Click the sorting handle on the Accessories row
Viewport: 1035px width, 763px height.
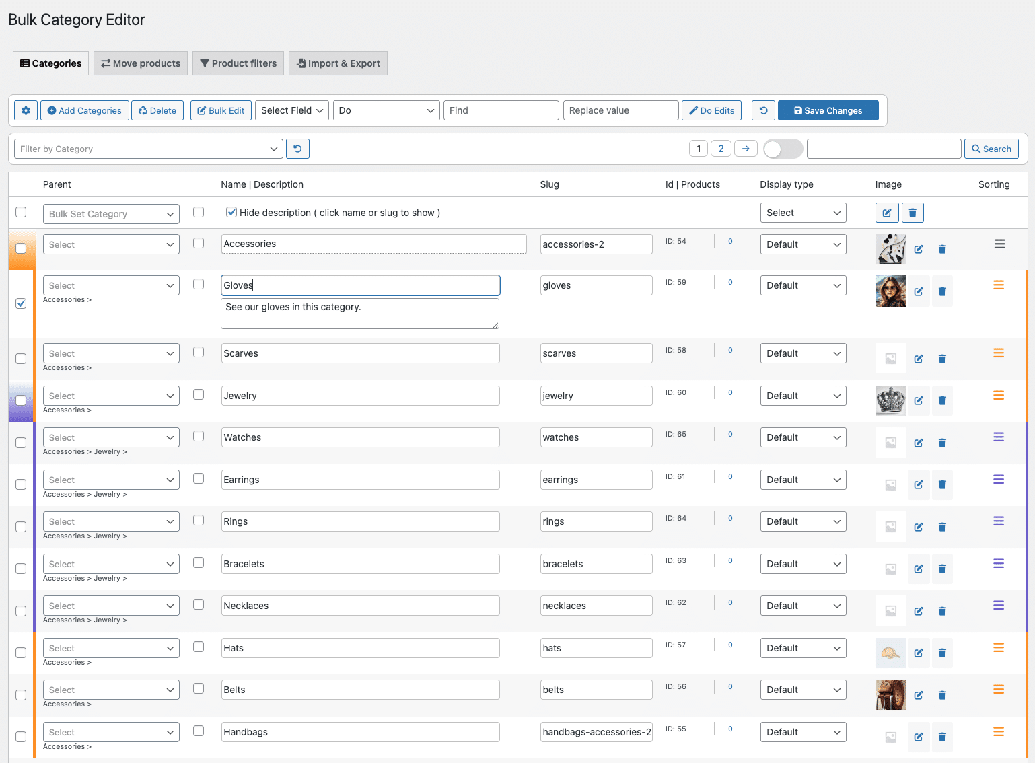[999, 244]
